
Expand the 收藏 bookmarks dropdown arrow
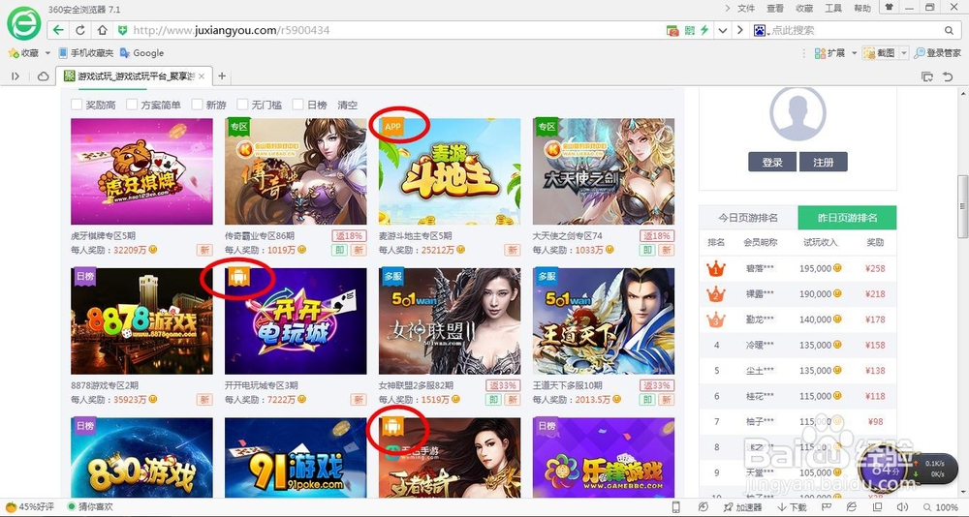[47, 53]
